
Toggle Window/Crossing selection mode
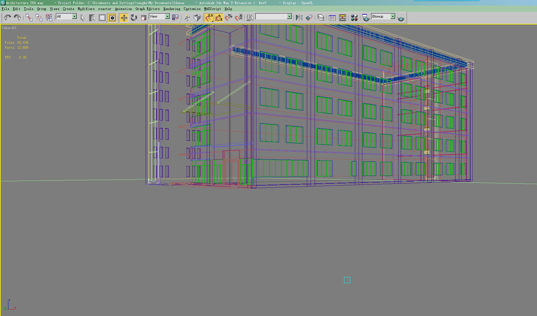pos(112,18)
